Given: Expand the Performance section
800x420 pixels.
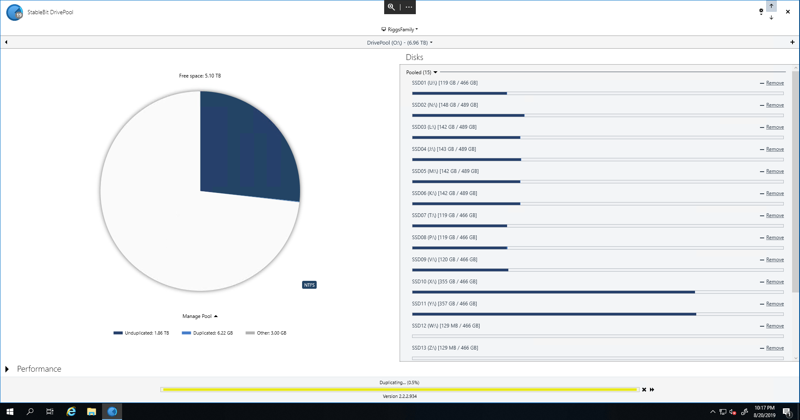Looking at the screenshot, I should click(7, 369).
